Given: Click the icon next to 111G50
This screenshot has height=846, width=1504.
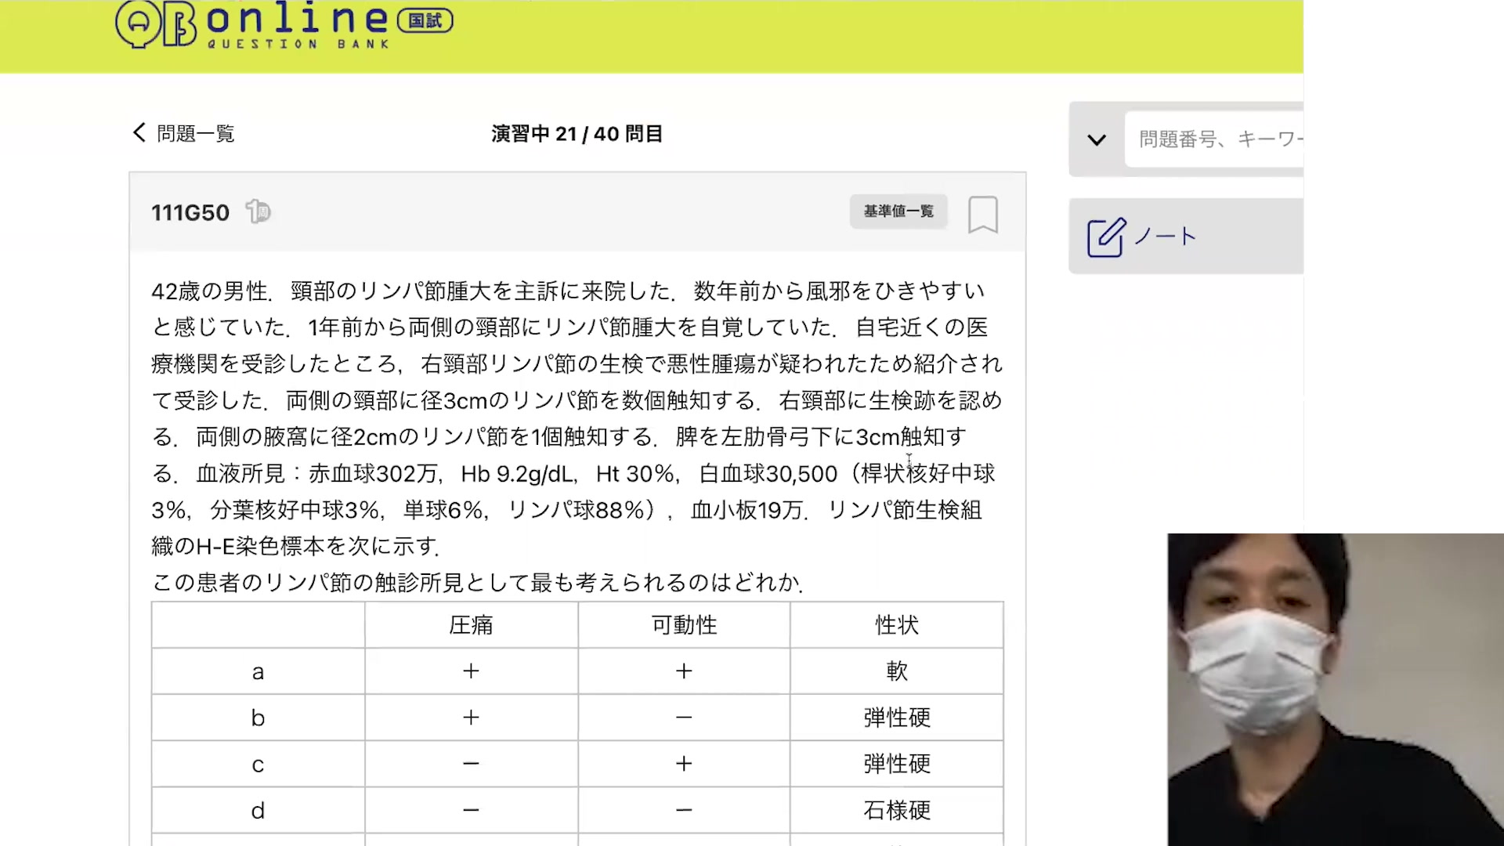Looking at the screenshot, I should pos(258,211).
